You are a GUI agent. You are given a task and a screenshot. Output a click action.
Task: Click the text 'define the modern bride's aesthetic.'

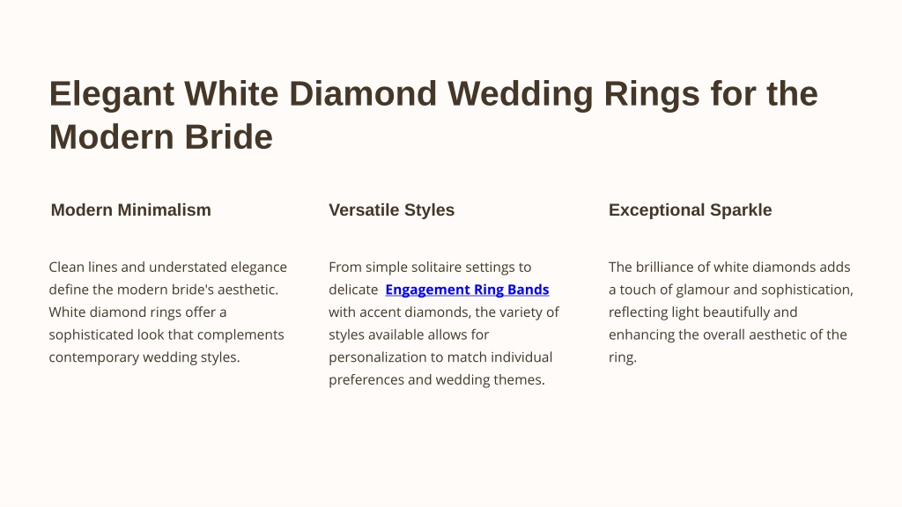click(x=163, y=290)
